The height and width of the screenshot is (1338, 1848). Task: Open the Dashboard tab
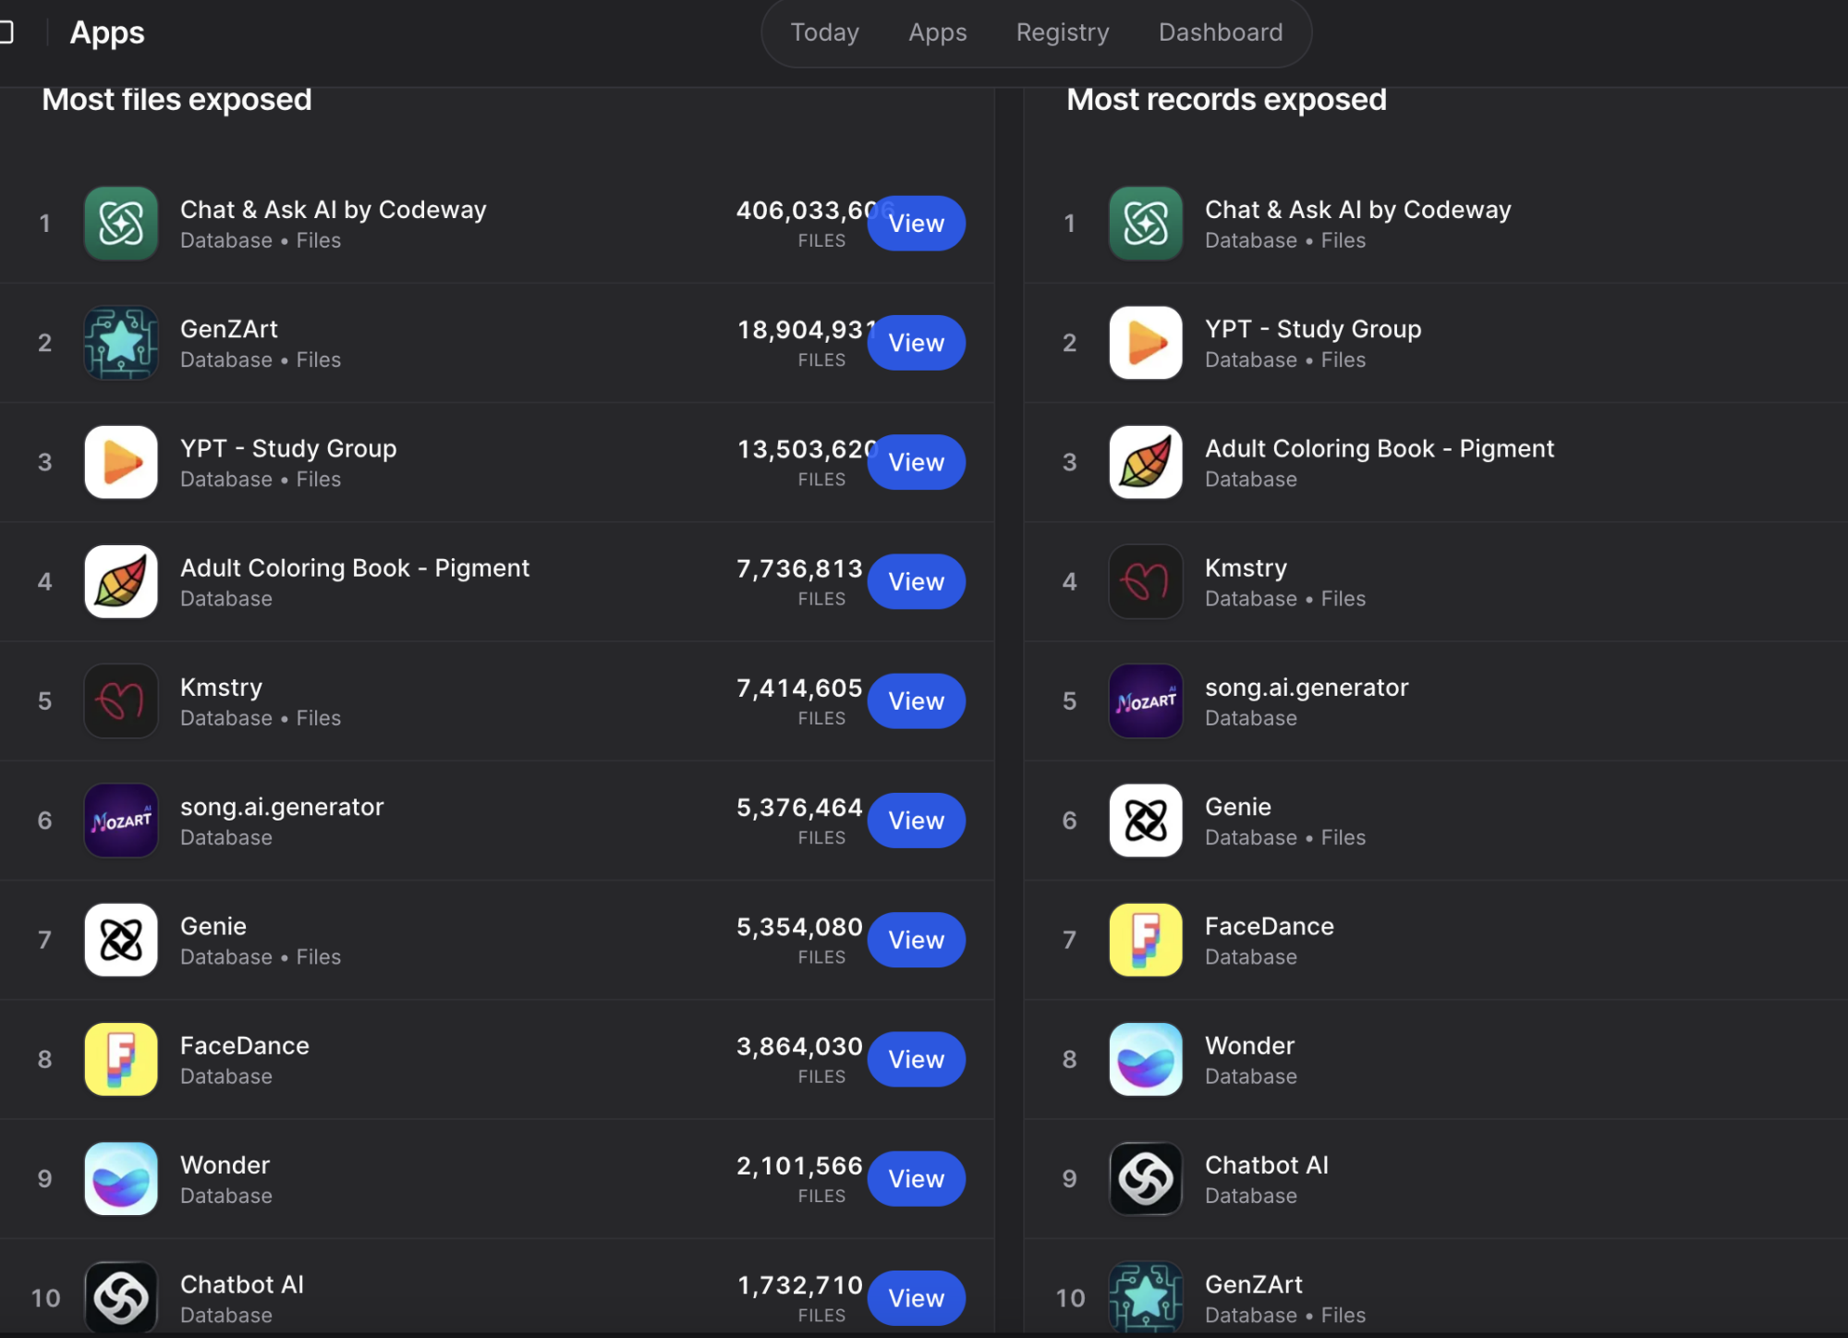[1220, 32]
